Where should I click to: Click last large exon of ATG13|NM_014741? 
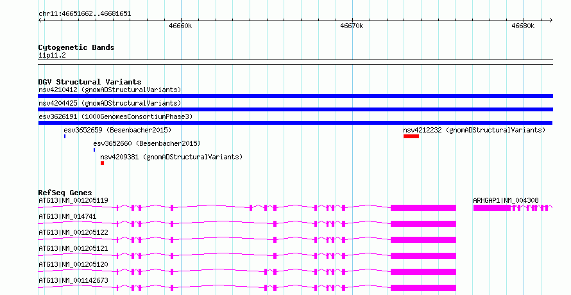423,224
